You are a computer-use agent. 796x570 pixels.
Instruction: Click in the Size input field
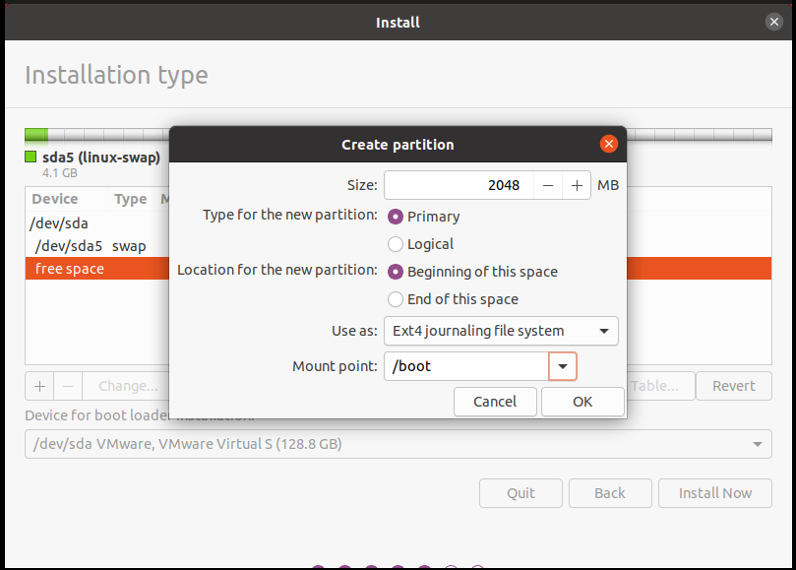pyautogui.click(x=459, y=185)
